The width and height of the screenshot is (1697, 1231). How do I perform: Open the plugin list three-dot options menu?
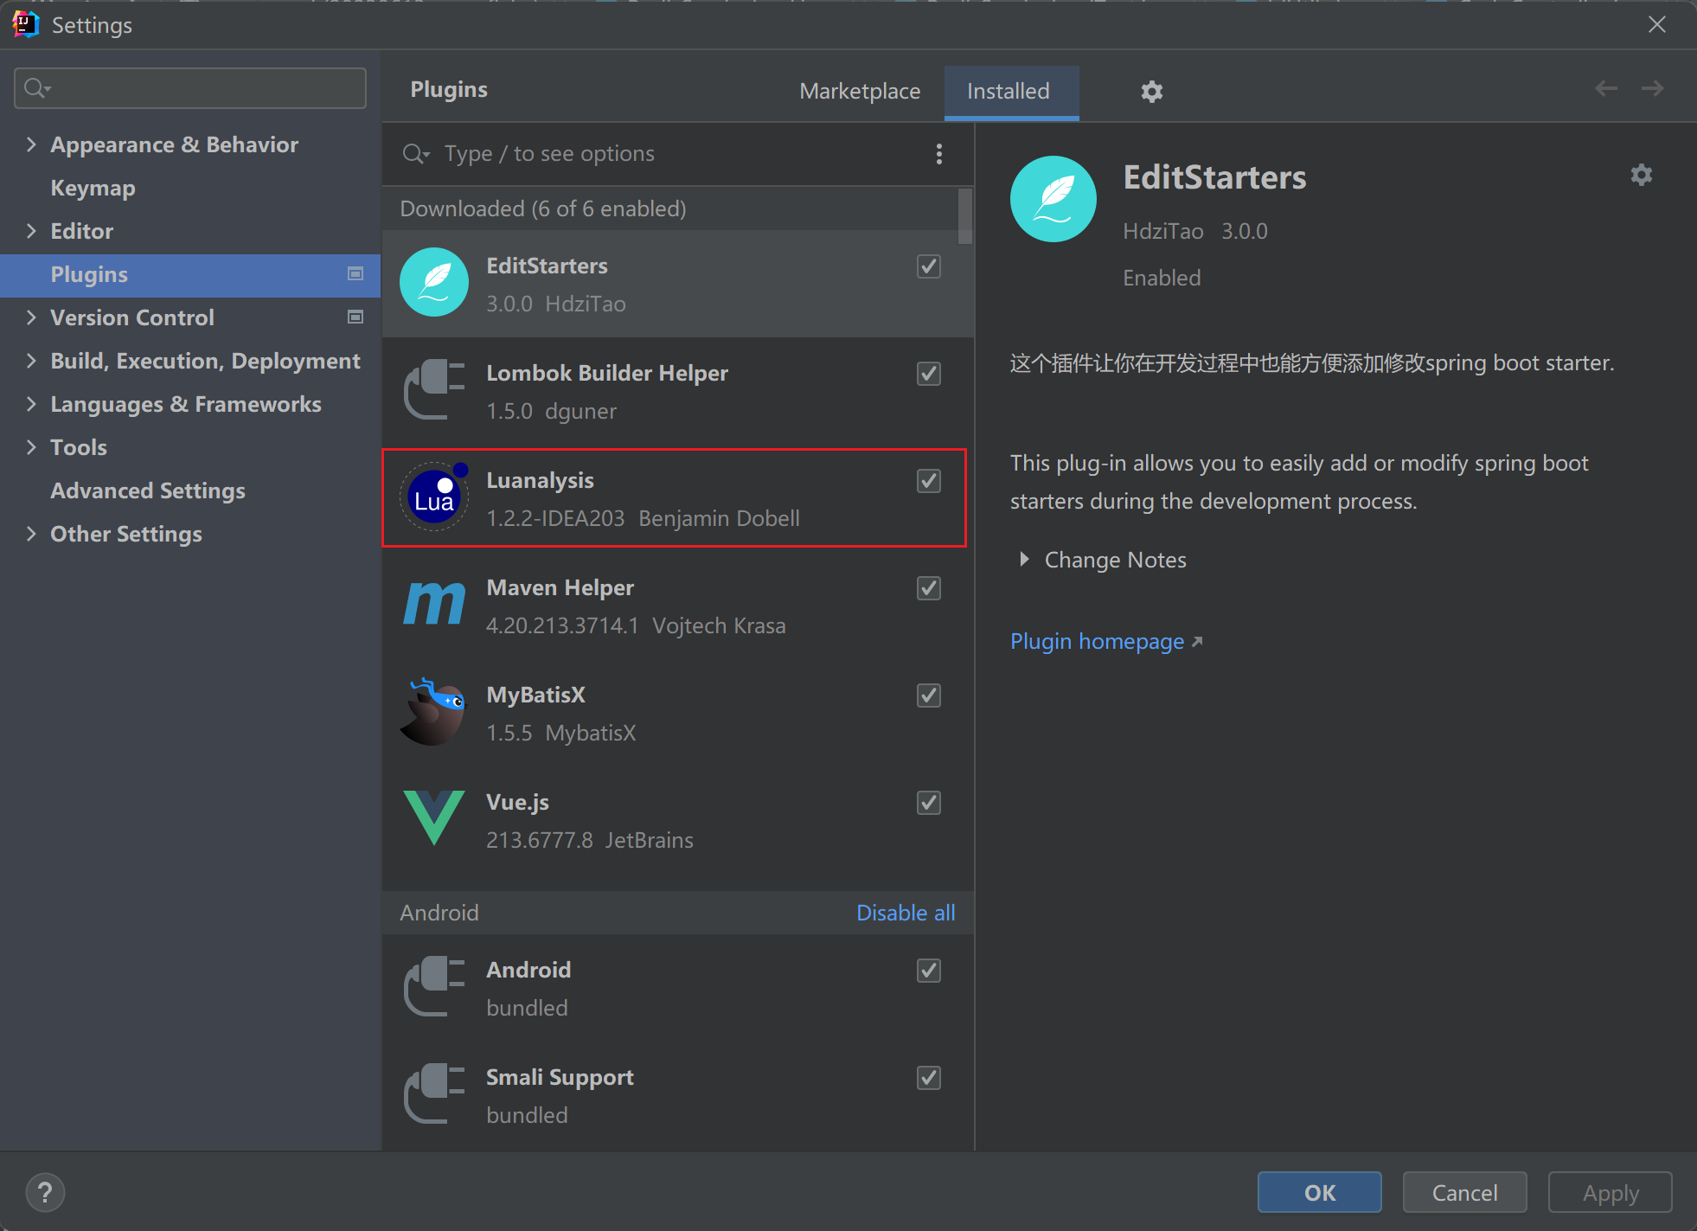pos(939,154)
